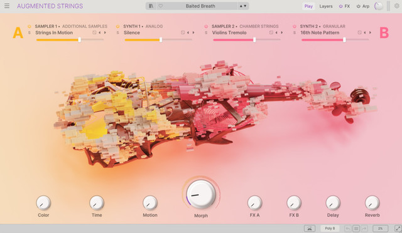This screenshot has width=402, height=233.
Task: Randomize Synth 1 Silence dice icon
Action: coord(183,33)
